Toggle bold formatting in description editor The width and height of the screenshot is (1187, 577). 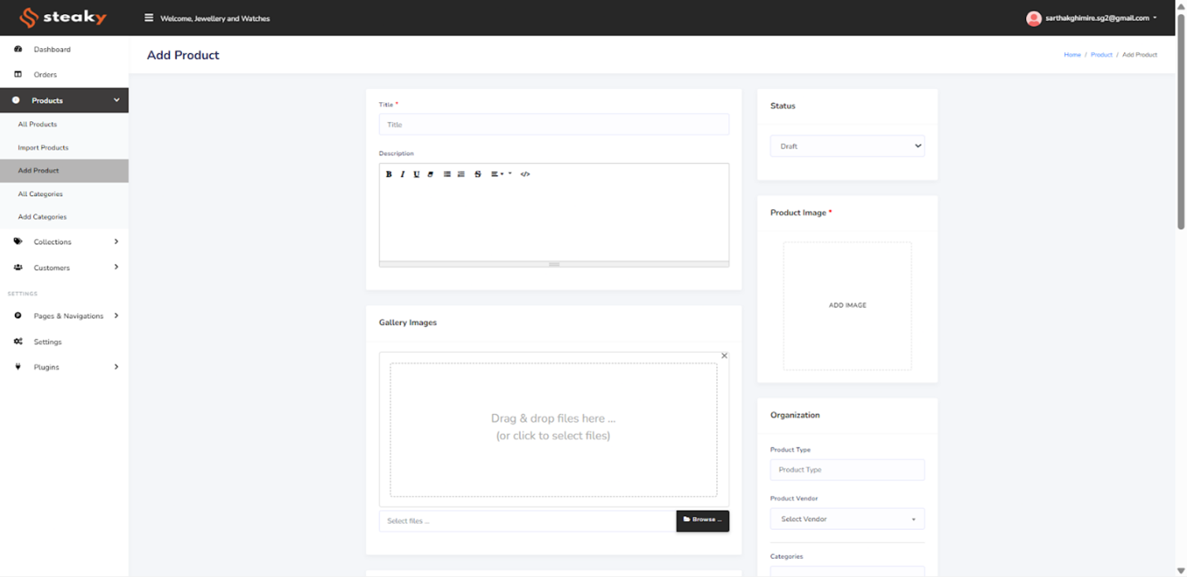[388, 174]
